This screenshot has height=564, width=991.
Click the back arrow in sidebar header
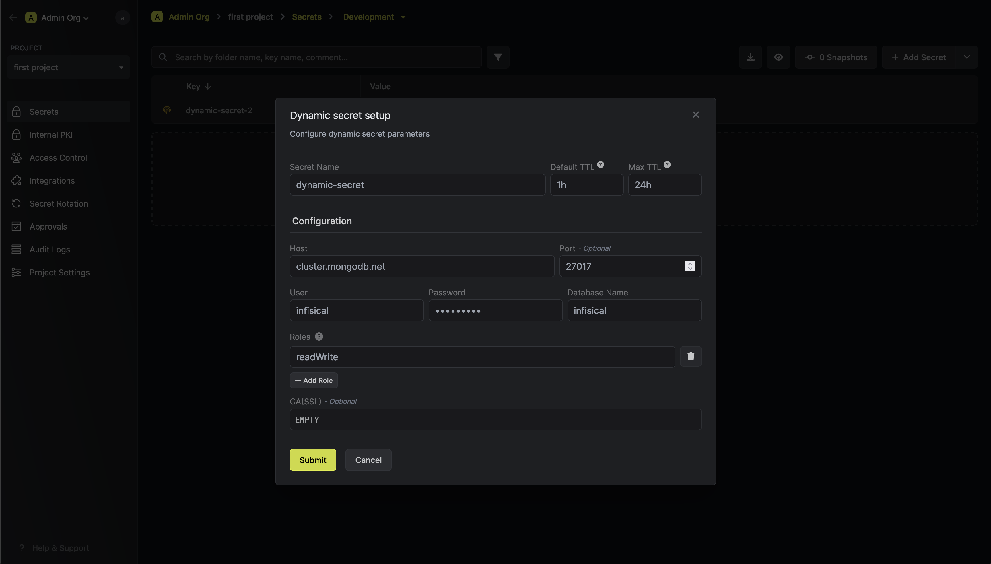click(13, 17)
